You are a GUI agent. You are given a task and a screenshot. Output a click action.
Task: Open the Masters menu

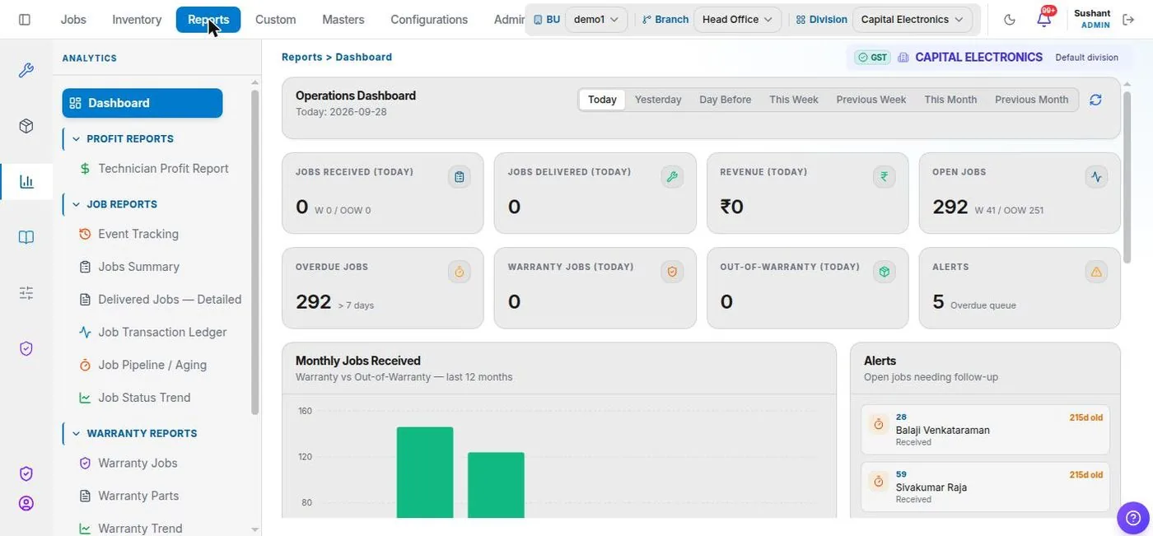coord(343,19)
